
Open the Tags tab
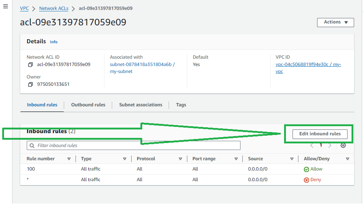tap(181, 105)
